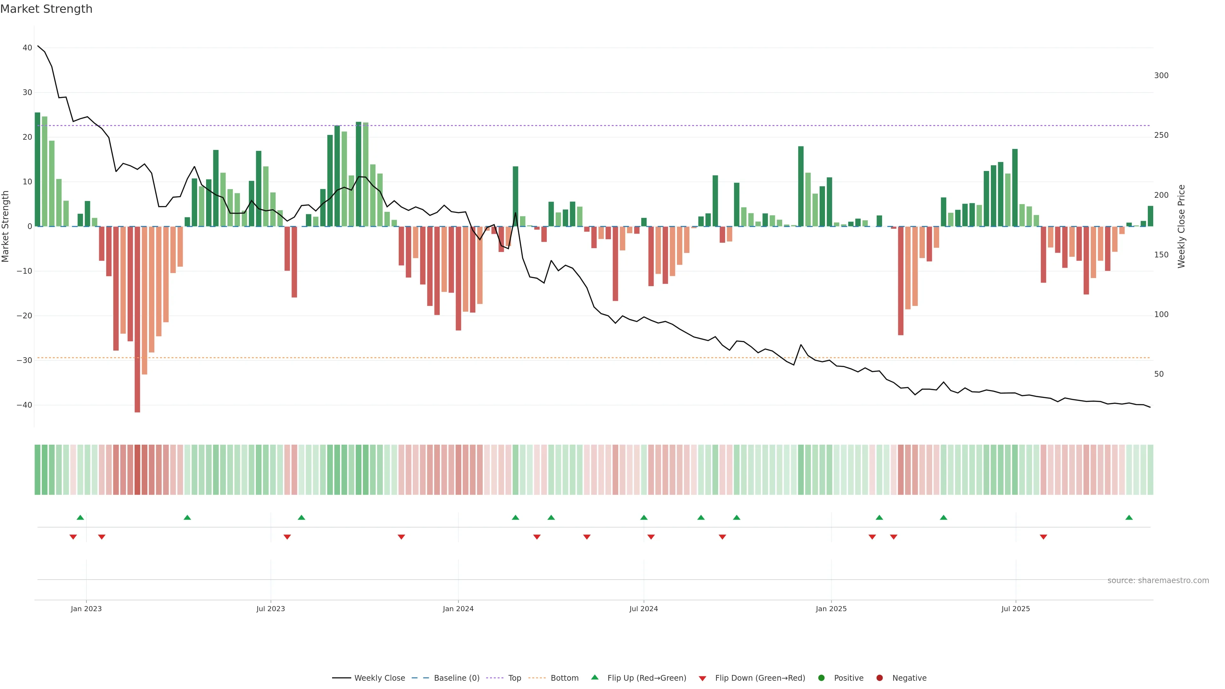The width and height of the screenshot is (1225, 689).
Task: Click the last green flip-up triangle marker
Action: [1129, 517]
